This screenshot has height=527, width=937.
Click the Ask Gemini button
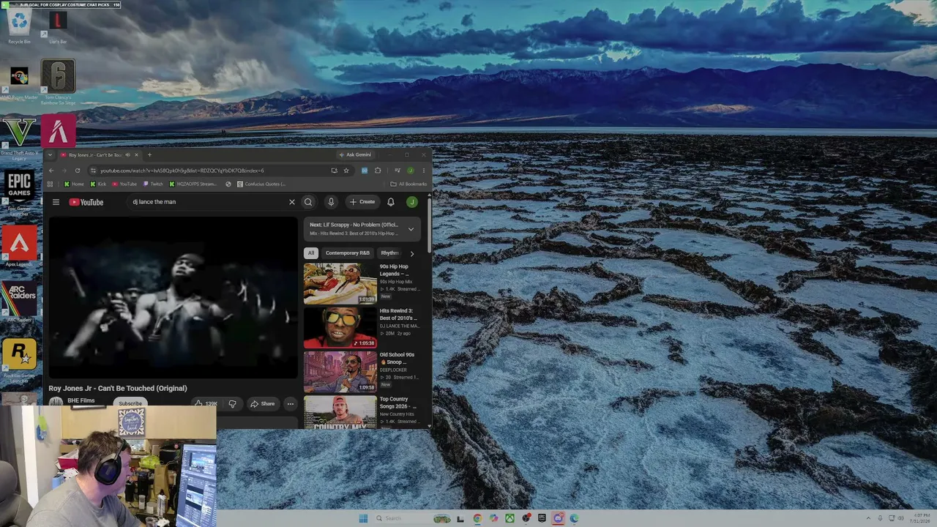[355, 155]
